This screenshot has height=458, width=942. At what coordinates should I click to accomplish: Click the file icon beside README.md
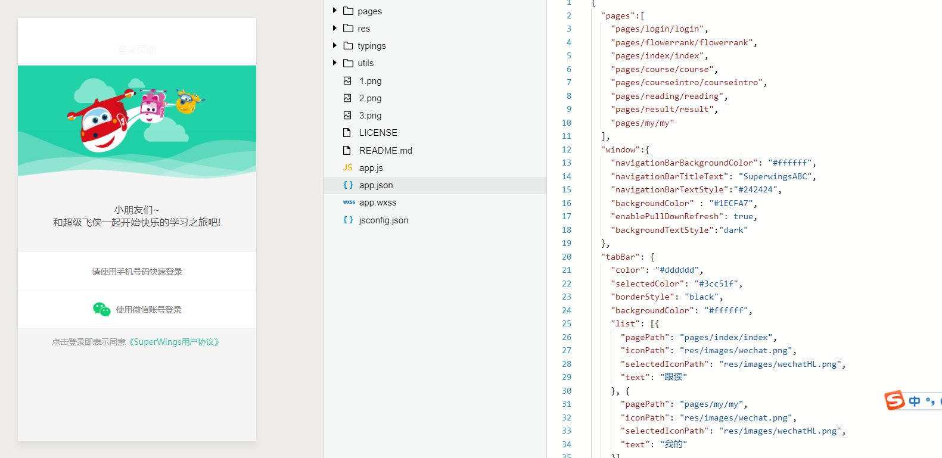(347, 150)
